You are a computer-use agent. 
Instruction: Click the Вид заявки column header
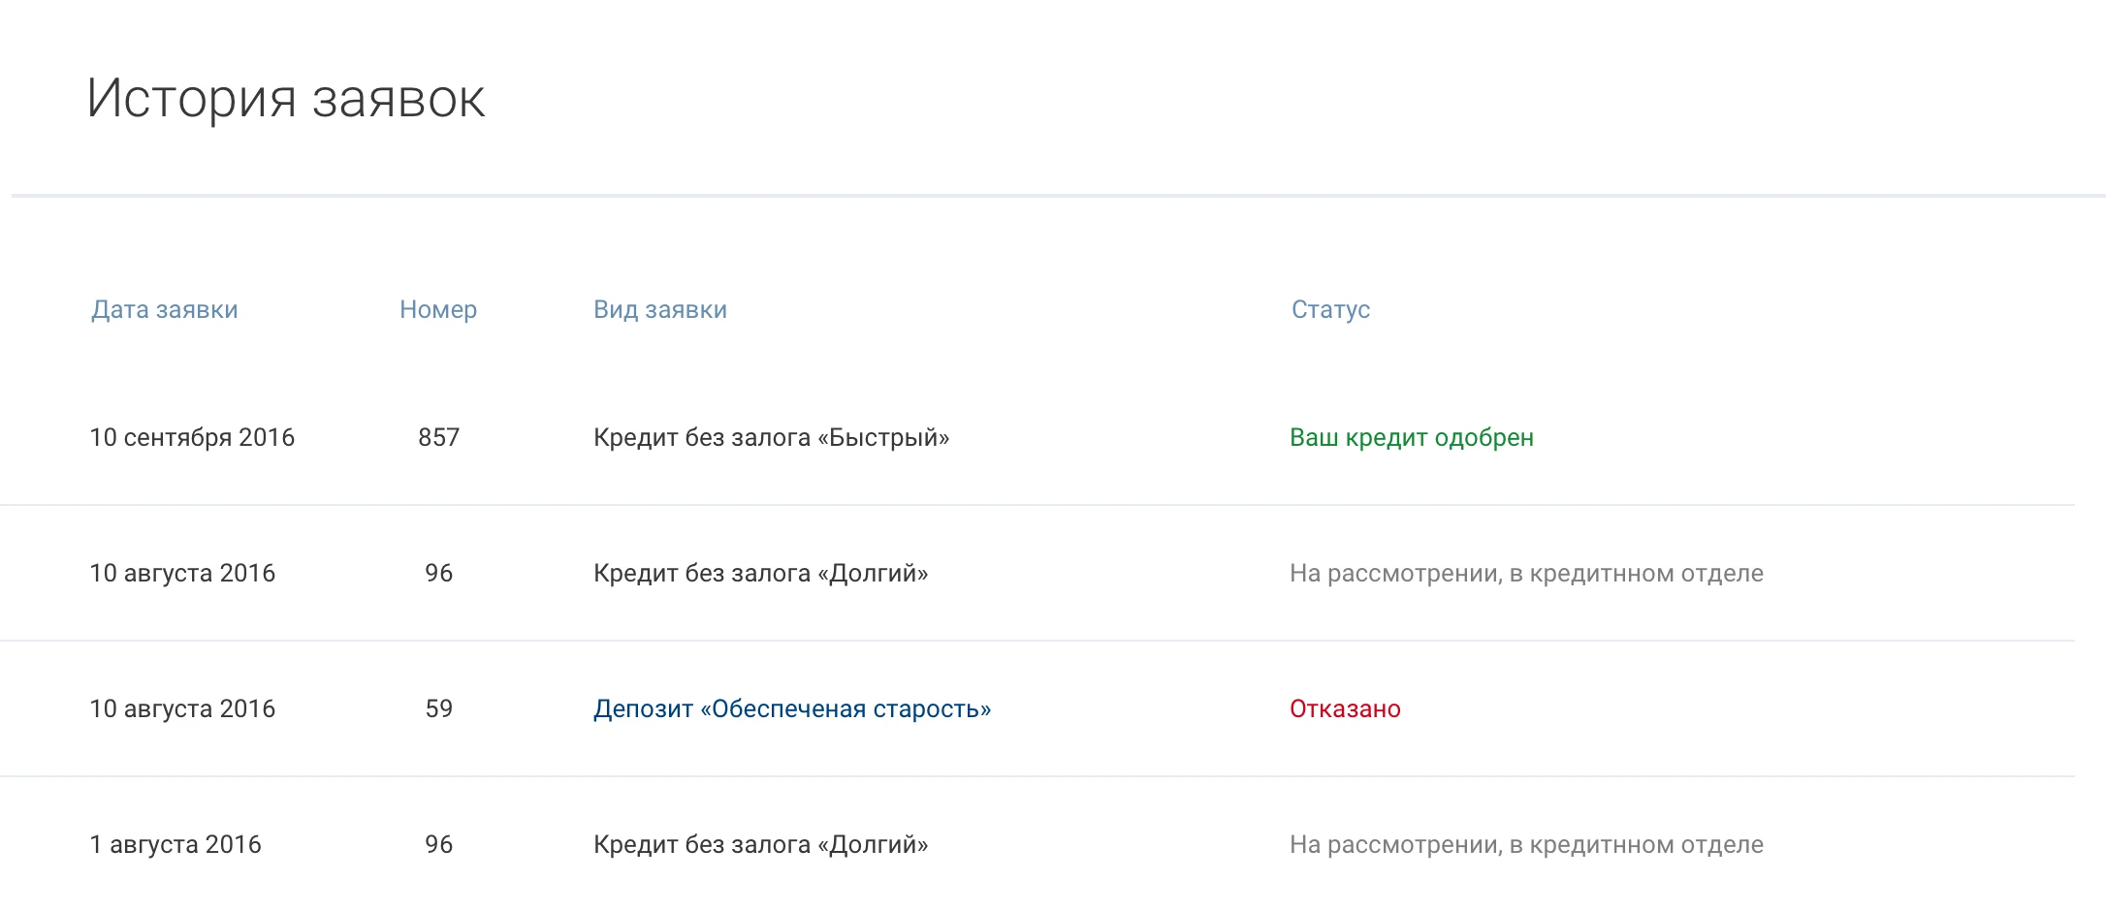(x=659, y=310)
